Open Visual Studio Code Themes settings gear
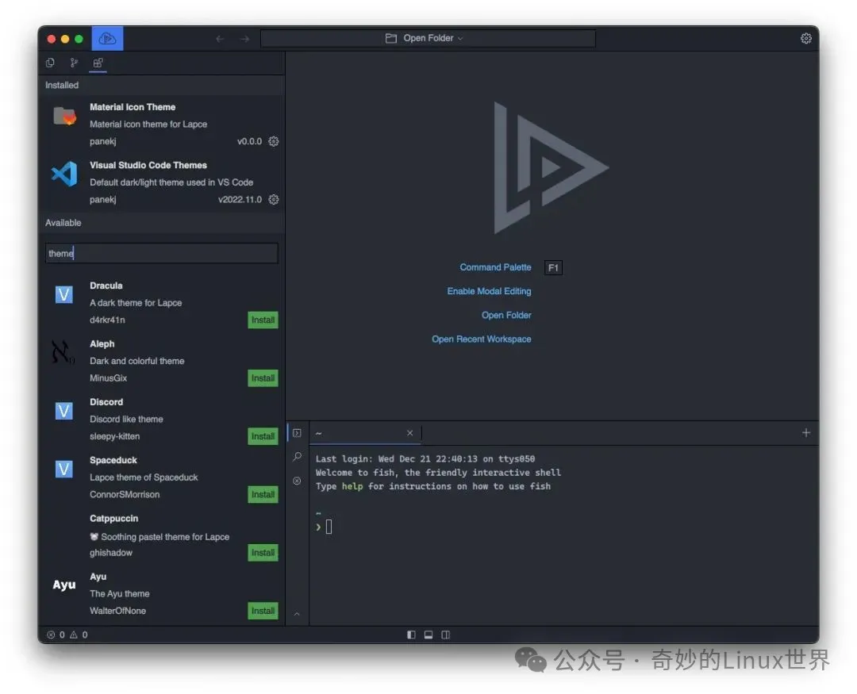The height and width of the screenshot is (694, 857). [x=274, y=199]
